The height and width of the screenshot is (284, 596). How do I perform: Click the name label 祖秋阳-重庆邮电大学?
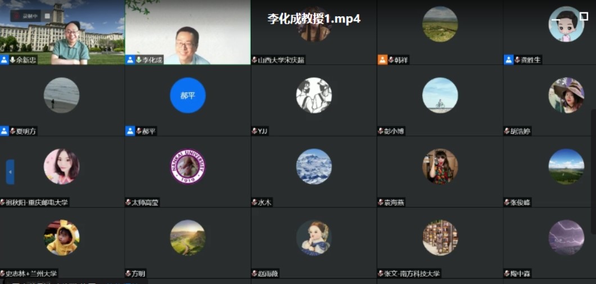(37, 202)
